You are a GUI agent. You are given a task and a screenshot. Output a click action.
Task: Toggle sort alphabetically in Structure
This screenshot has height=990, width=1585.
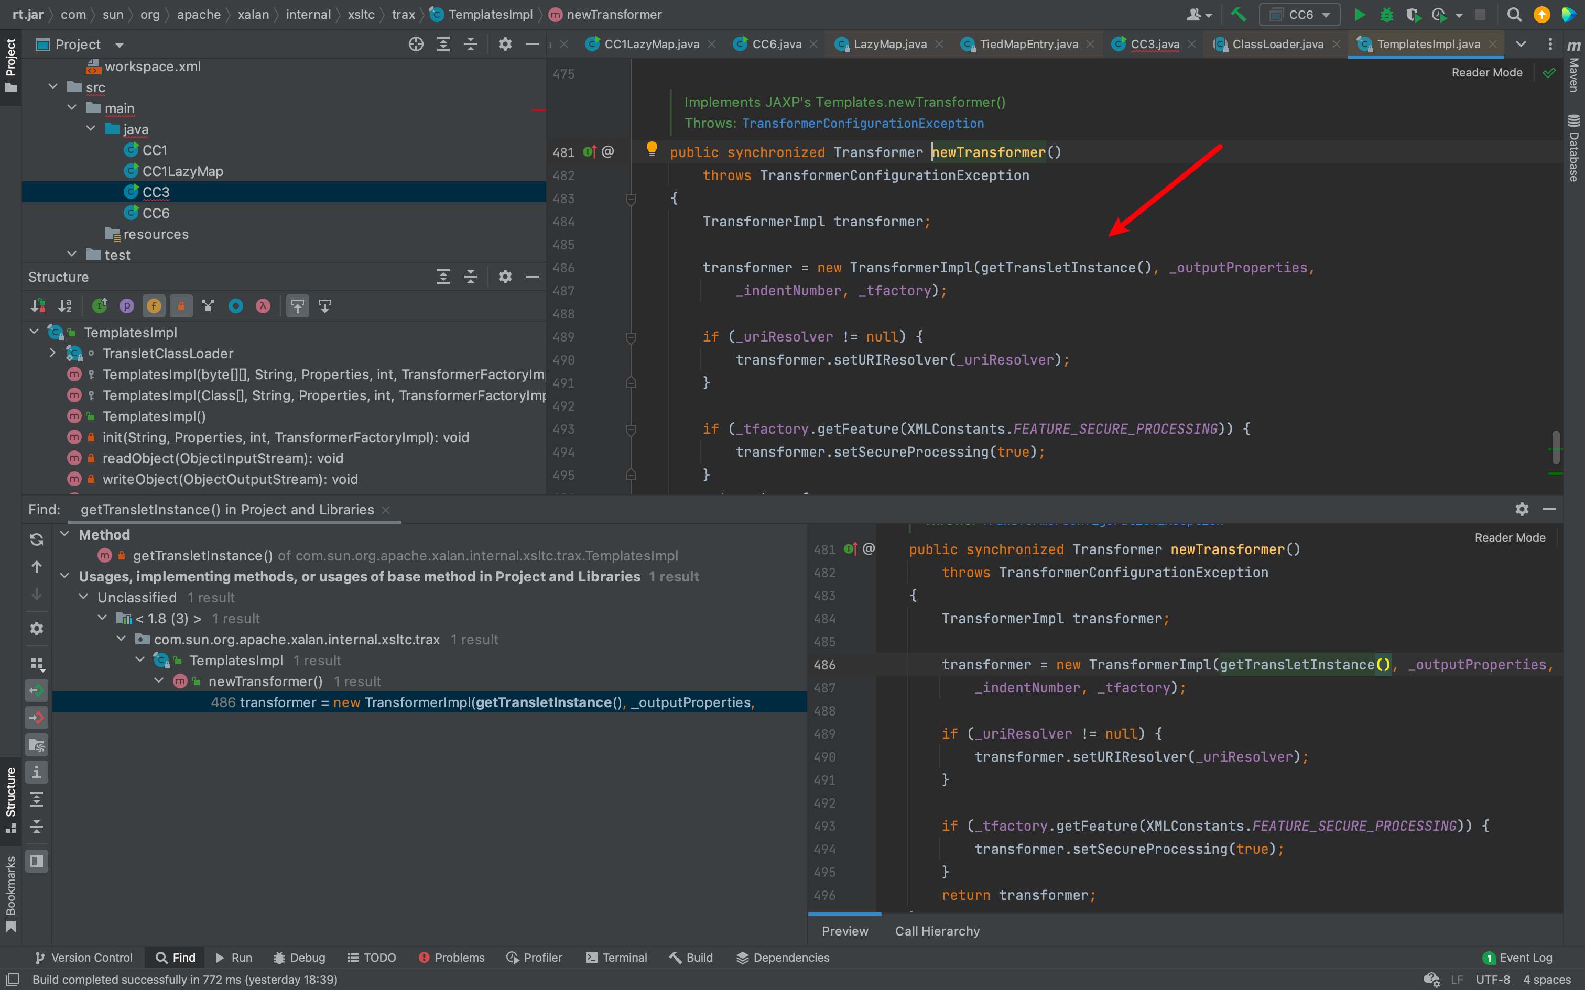tap(65, 306)
